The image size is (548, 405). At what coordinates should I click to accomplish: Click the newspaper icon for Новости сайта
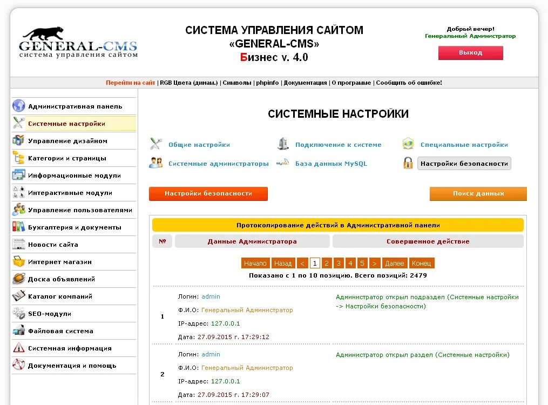pos(18,244)
